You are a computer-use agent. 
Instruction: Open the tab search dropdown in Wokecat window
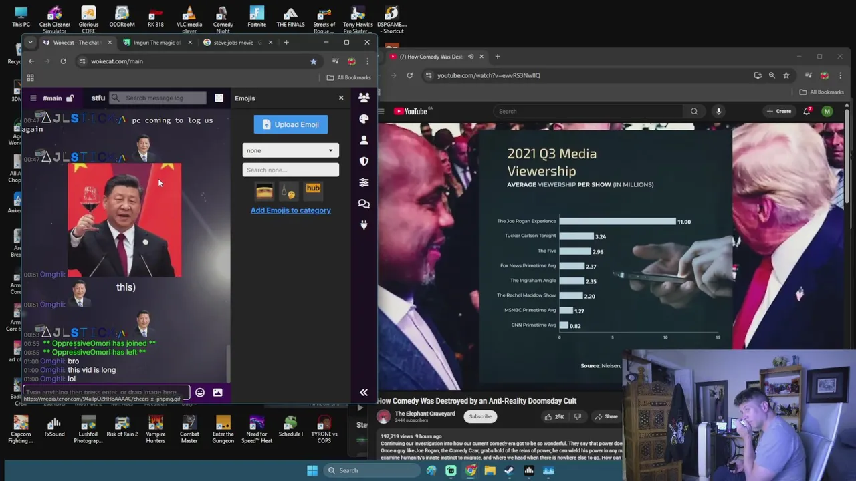[x=30, y=43]
